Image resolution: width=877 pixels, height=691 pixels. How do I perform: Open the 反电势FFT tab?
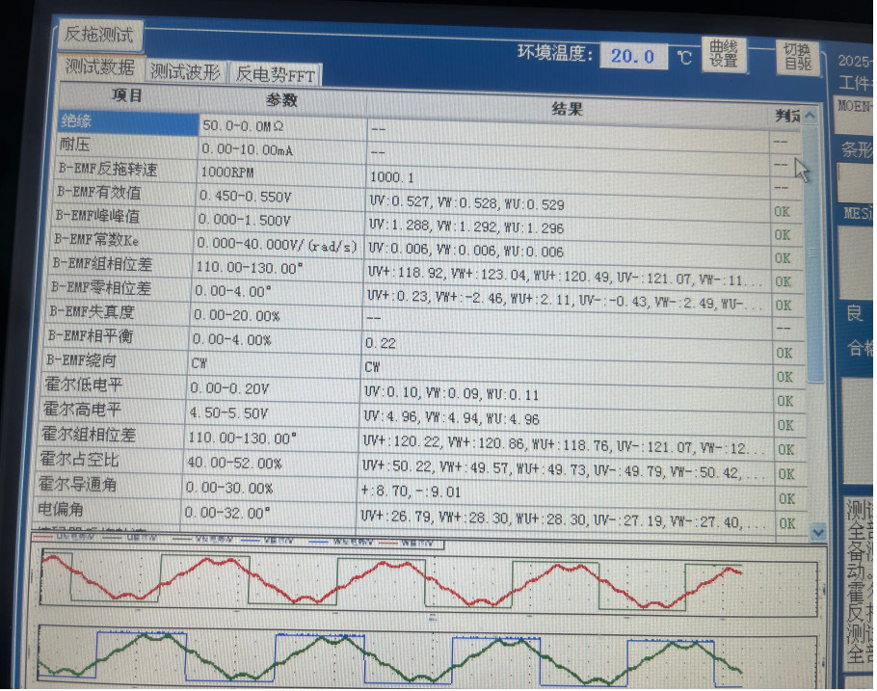pos(275,74)
